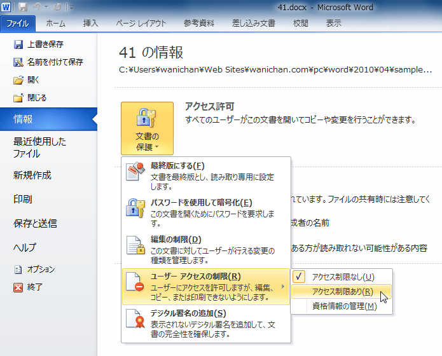Click the red 終了 exit icon
The image size is (442, 356).
point(18,287)
